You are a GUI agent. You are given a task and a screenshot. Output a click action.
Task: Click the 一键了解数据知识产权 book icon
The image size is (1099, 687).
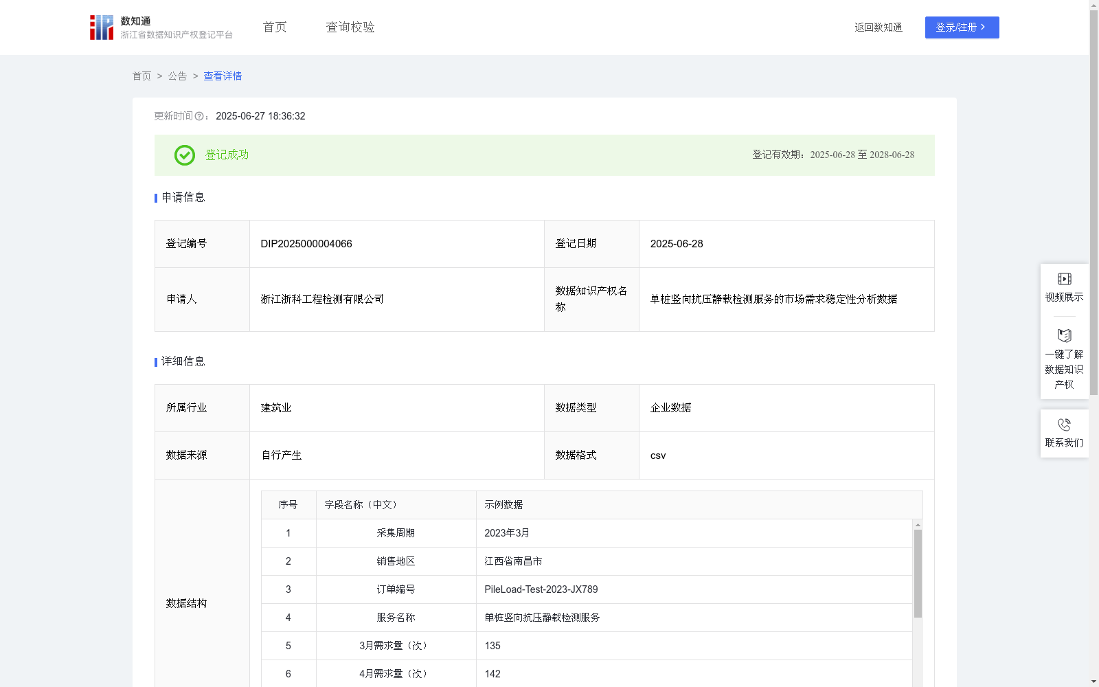coord(1064,336)
